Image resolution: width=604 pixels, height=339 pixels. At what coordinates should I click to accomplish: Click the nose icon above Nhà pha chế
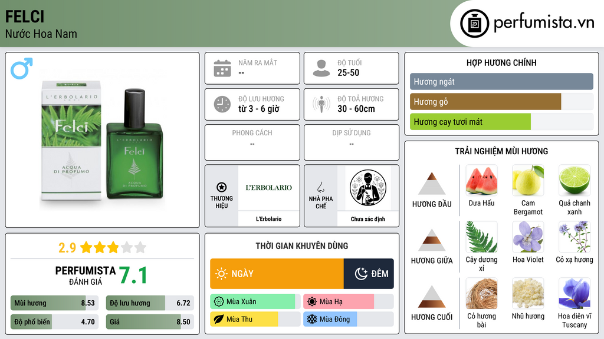coord(320,187)
